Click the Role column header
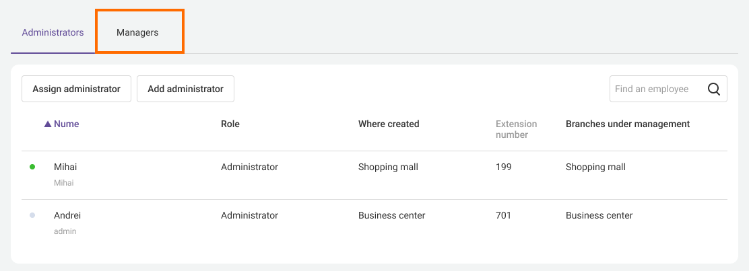Screen dimensions: 749x271 tap(230, 124)
